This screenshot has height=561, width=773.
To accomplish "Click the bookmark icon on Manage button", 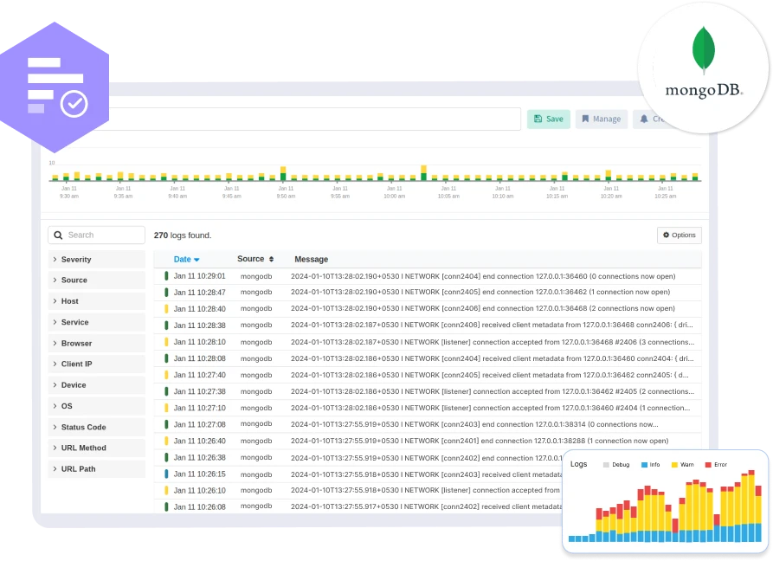I will pos(585,119).
